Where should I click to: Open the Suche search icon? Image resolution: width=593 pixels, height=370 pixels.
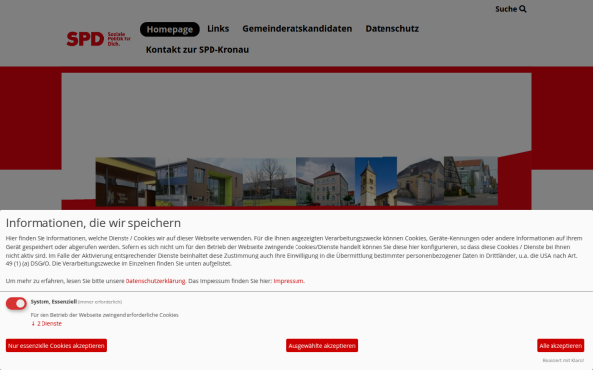(522, 9)
